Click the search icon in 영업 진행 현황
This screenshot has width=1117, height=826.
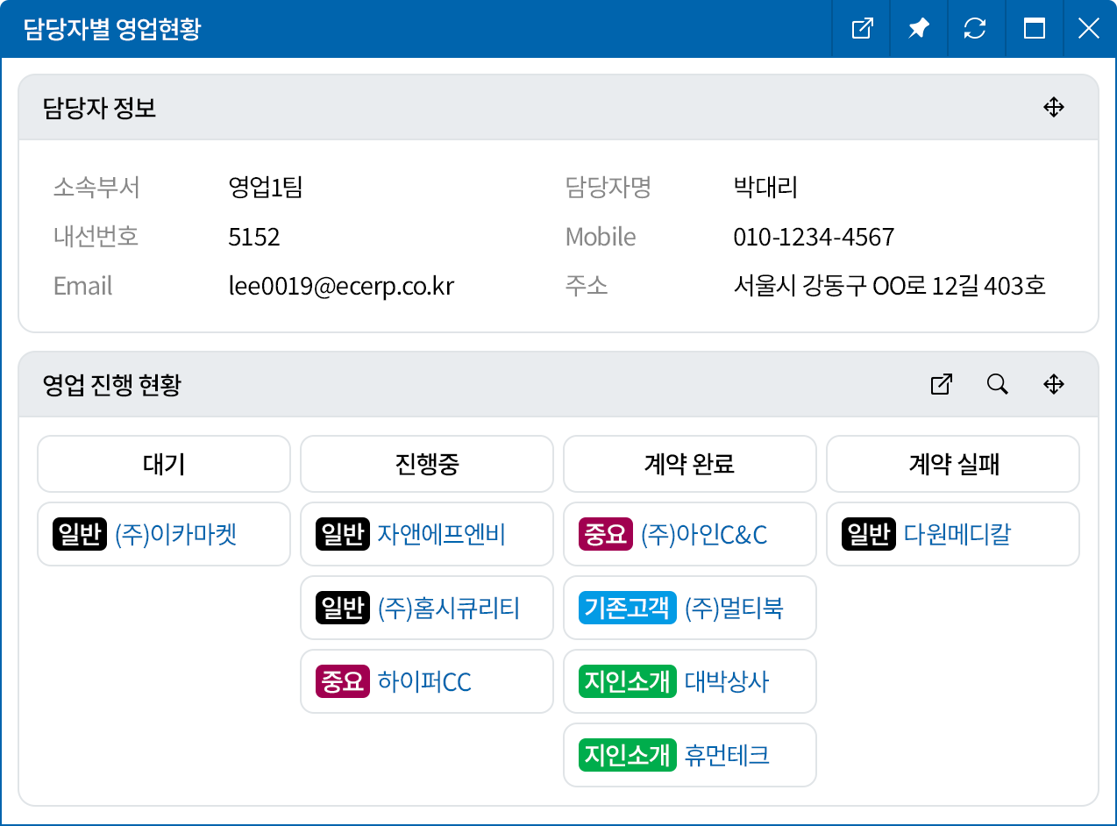[997, 384]
